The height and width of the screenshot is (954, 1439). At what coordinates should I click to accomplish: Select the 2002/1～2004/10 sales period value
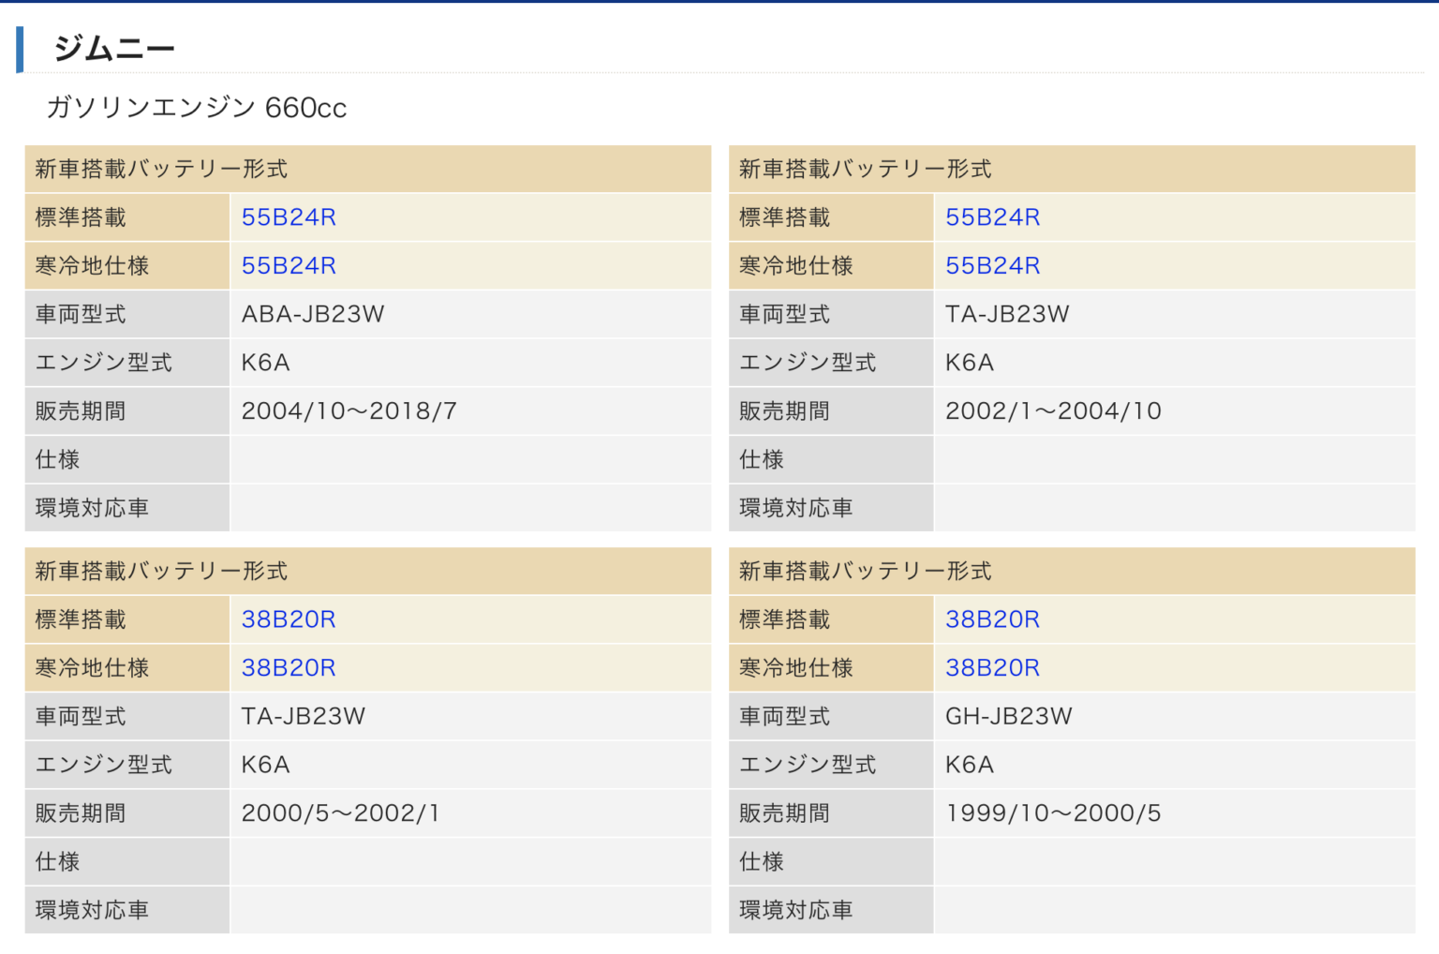(x=1053, y=411)
